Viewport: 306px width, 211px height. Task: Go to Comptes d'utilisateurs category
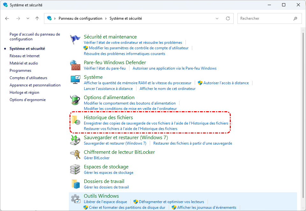click(28, 78)
